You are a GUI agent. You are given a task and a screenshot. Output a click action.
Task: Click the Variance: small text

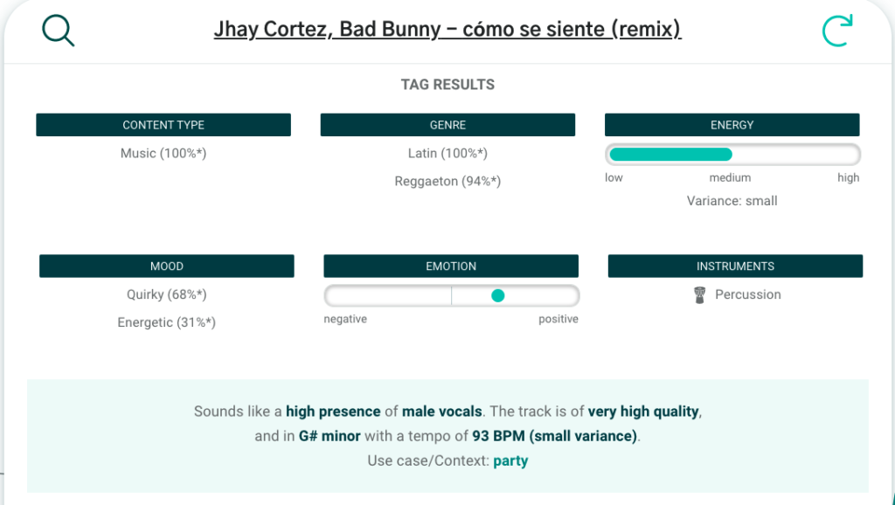[732, 201]
